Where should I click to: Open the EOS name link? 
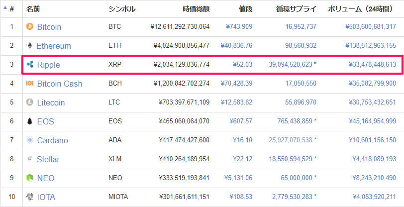coord(46,121)
